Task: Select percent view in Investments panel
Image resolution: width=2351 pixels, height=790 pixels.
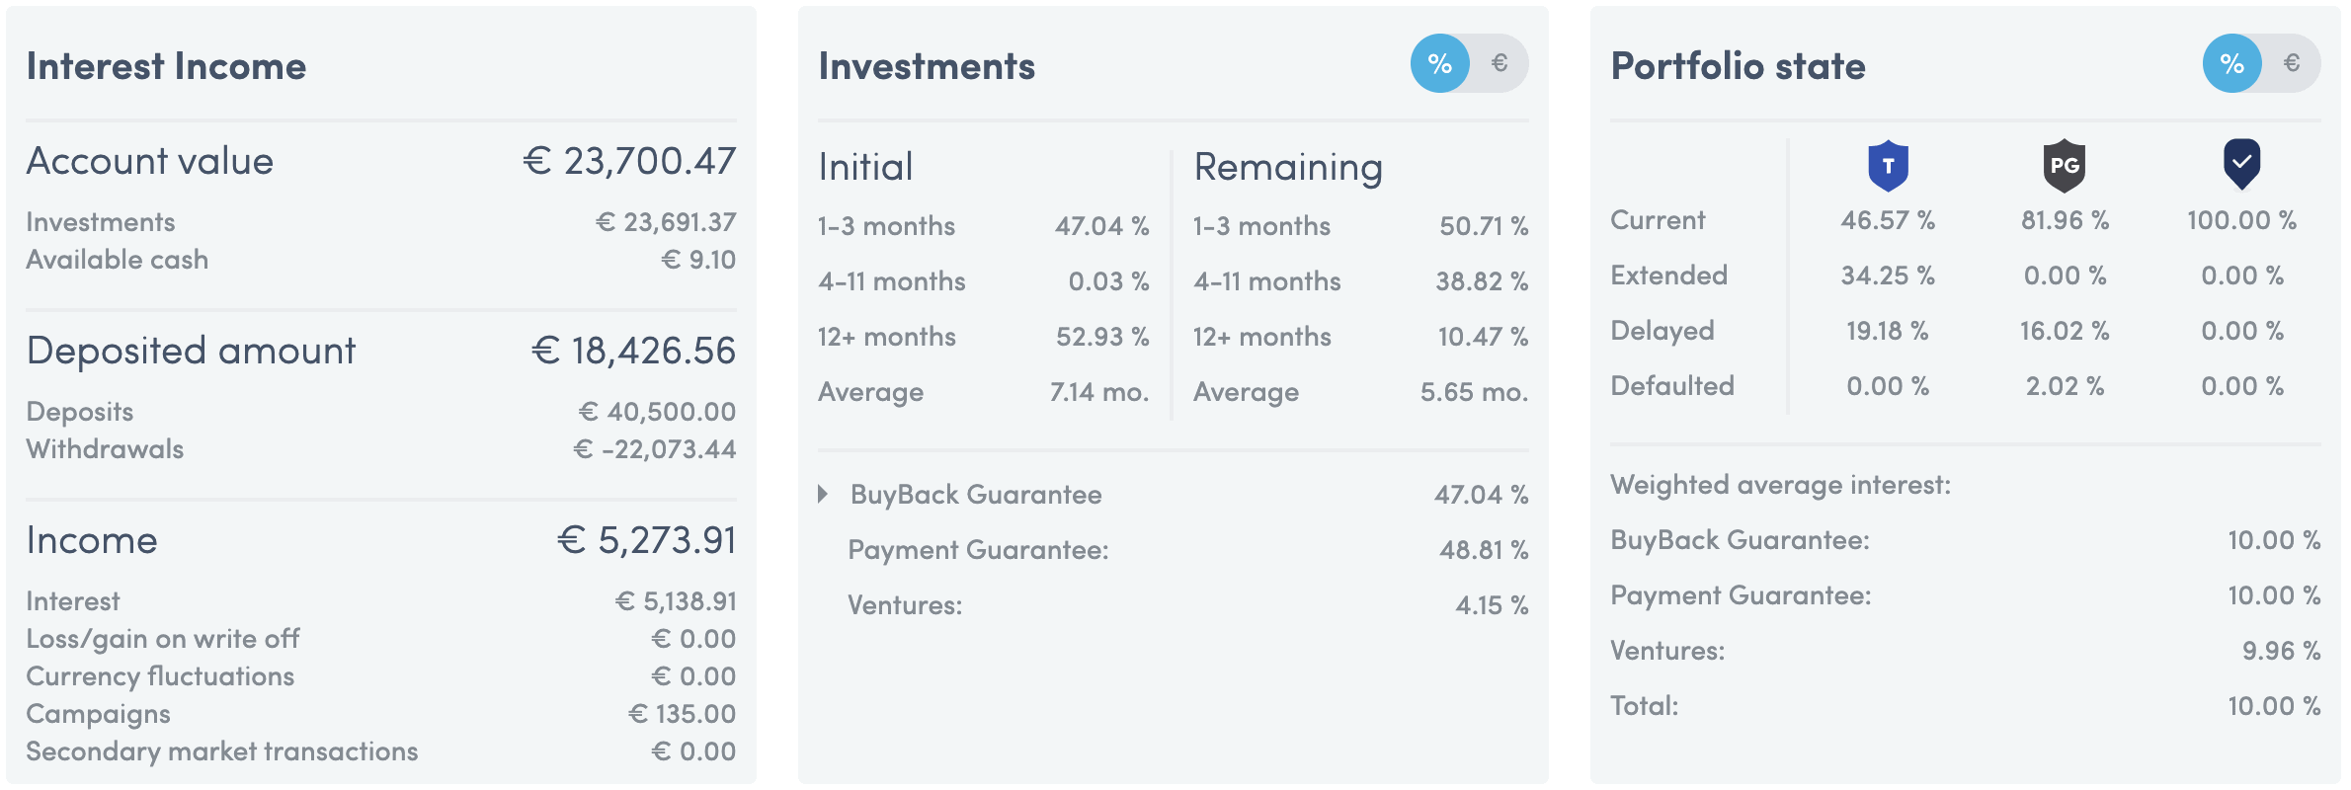Action: click(x=1440, y=63)
